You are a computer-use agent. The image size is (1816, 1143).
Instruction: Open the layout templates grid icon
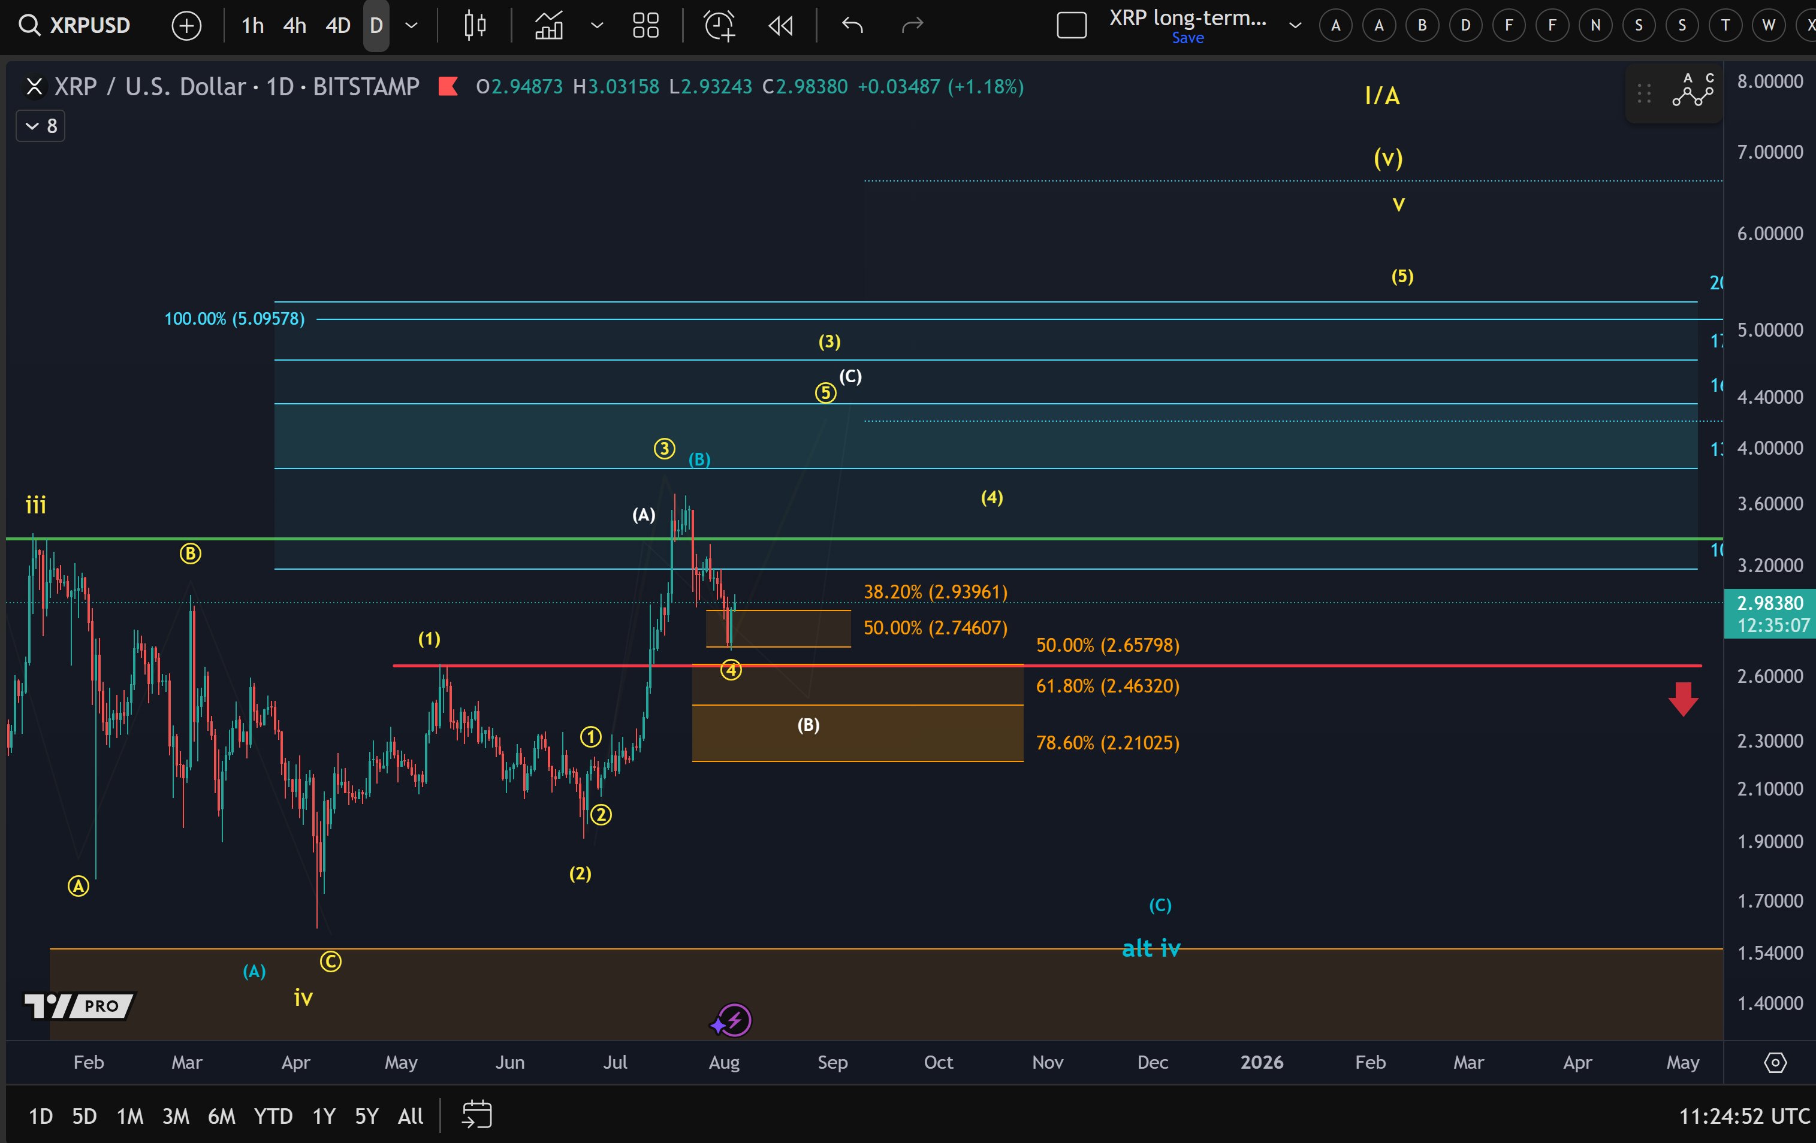(x=645, y=26)
